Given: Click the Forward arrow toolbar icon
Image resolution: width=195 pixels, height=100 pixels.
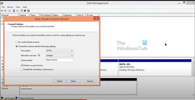Looking at the screenshot, I should pos(5,11).
